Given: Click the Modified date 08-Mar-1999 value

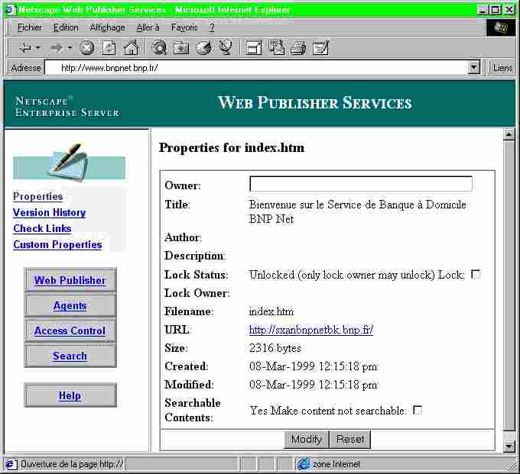Looking at the screenshot, I should 313,385.
